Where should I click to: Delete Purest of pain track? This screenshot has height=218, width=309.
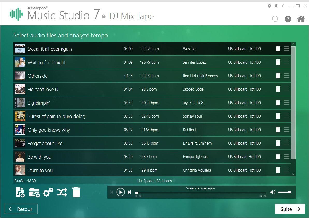(278, 116)
